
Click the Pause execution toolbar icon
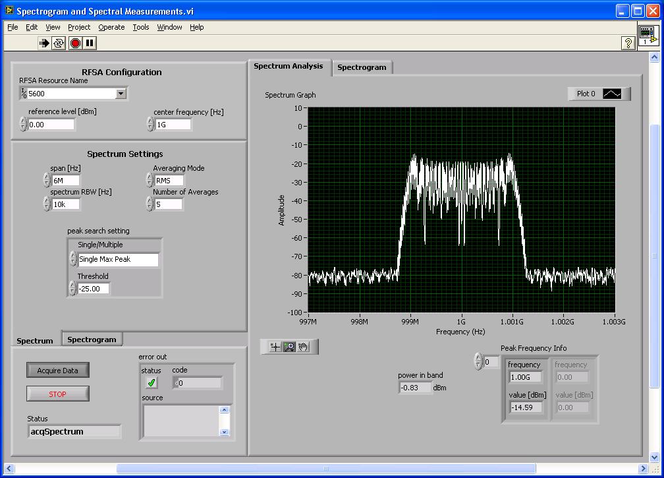pos(90,43)
